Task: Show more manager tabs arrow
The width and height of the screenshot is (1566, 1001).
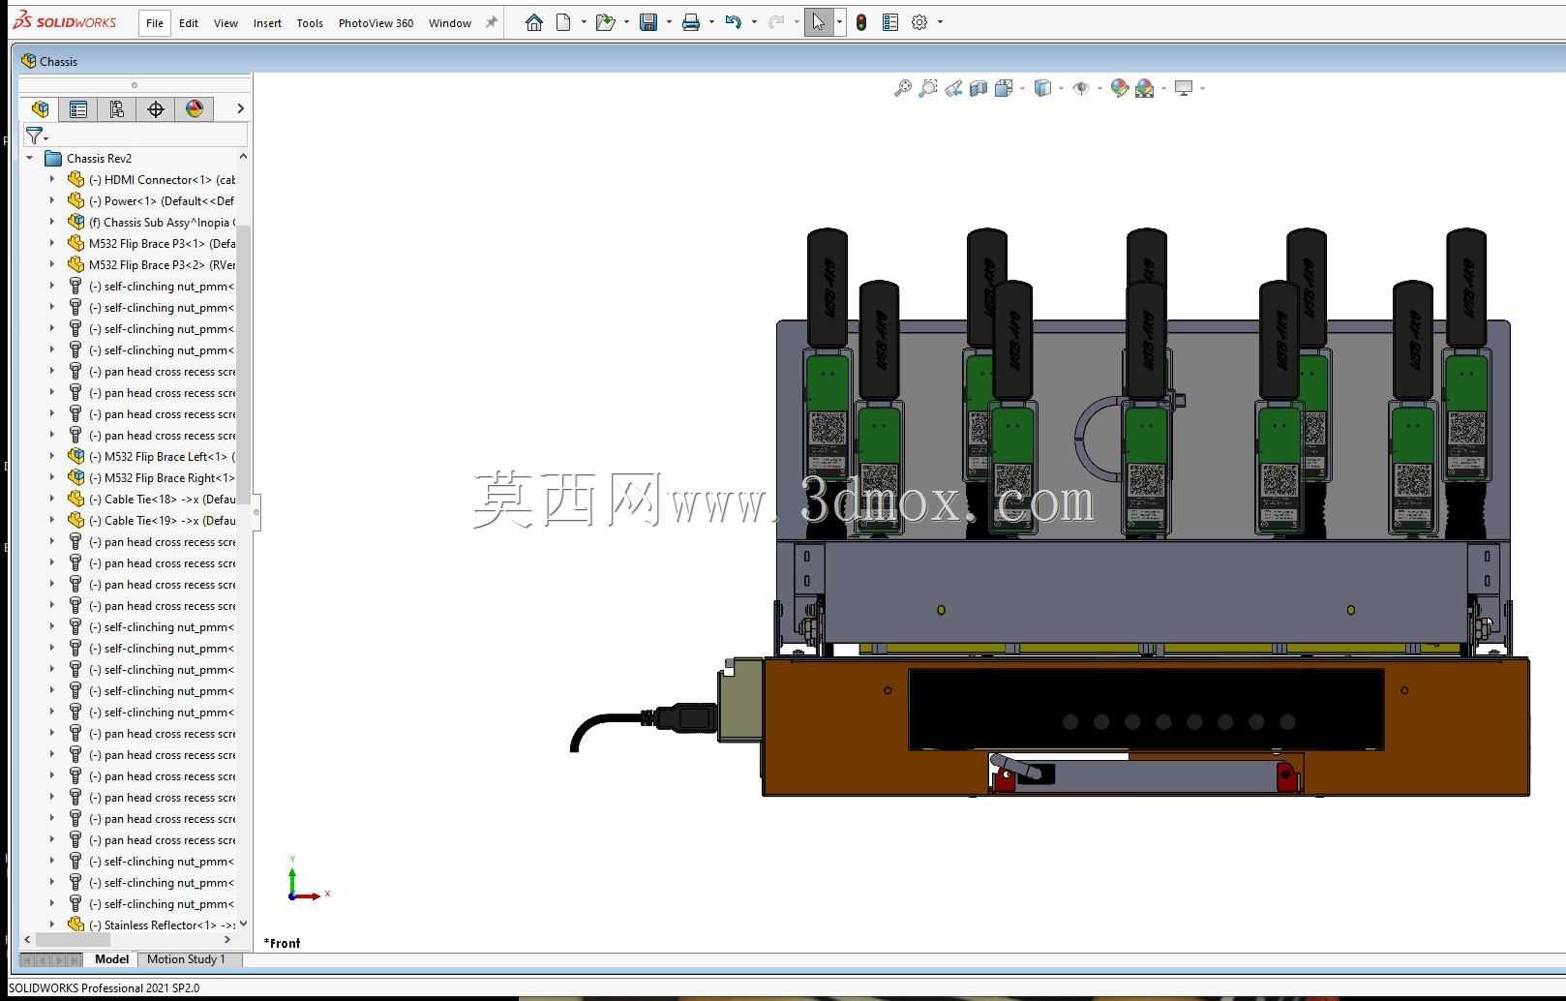Action: [x=240, y=108]
